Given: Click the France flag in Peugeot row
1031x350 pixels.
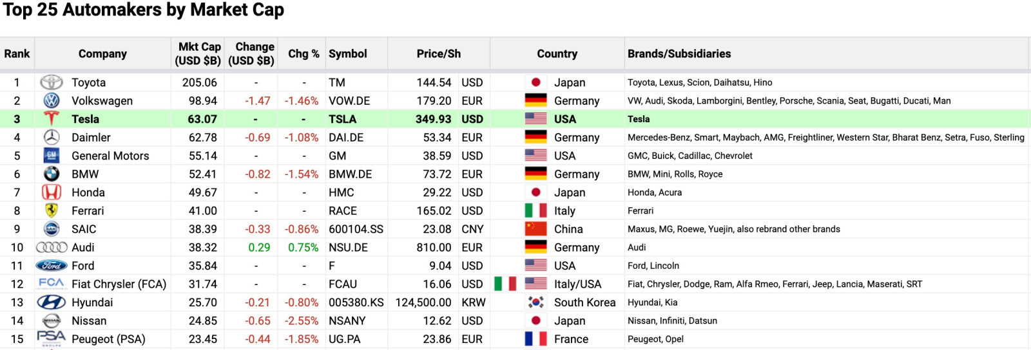Looking at the screenshot, I should pyautogui.click(x=535, y=339).
